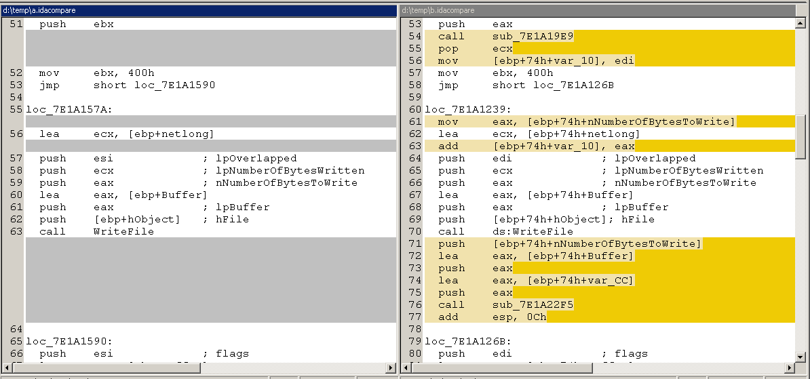Click 'add esp, 0Ch' on line 77
The image size is (810, 379).
pyautogui.click(x=493, y=317)
